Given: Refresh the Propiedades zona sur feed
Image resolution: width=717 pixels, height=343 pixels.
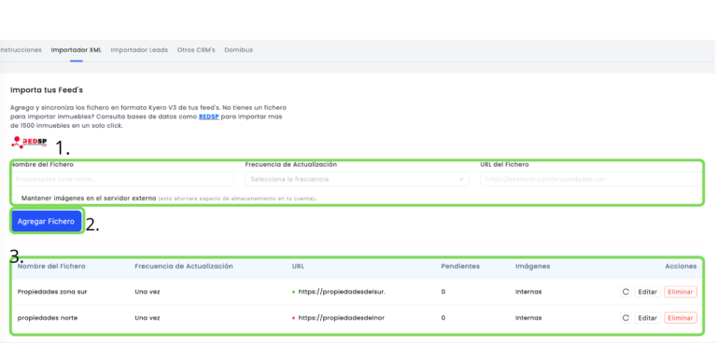Looking at the screenshot, I should coord(626,292).
